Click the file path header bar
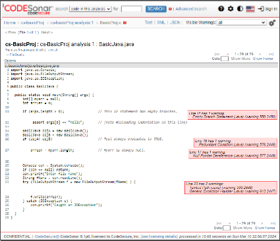Screen dimensions: 280x241 coord(141,66)
